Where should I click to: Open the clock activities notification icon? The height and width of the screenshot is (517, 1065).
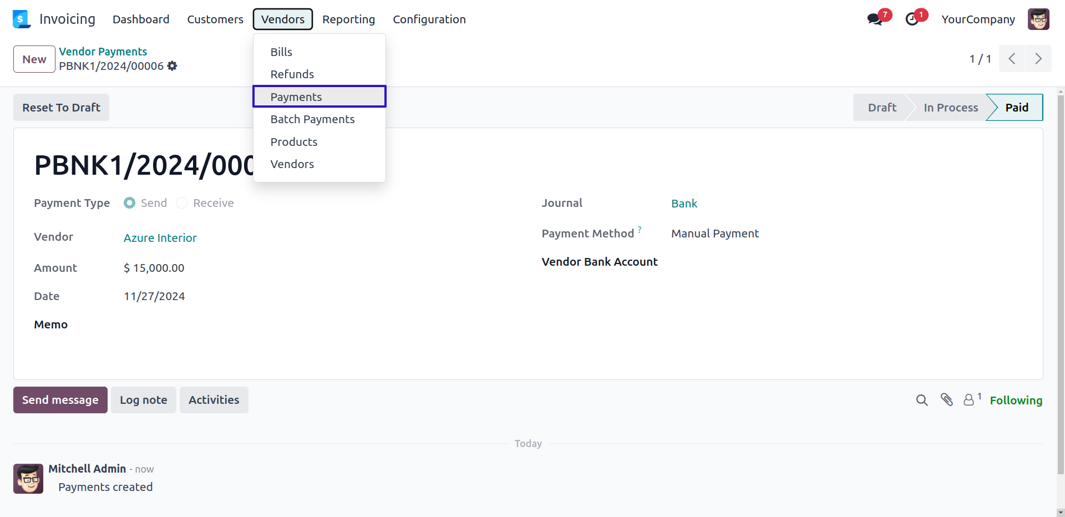coord(912,19)
